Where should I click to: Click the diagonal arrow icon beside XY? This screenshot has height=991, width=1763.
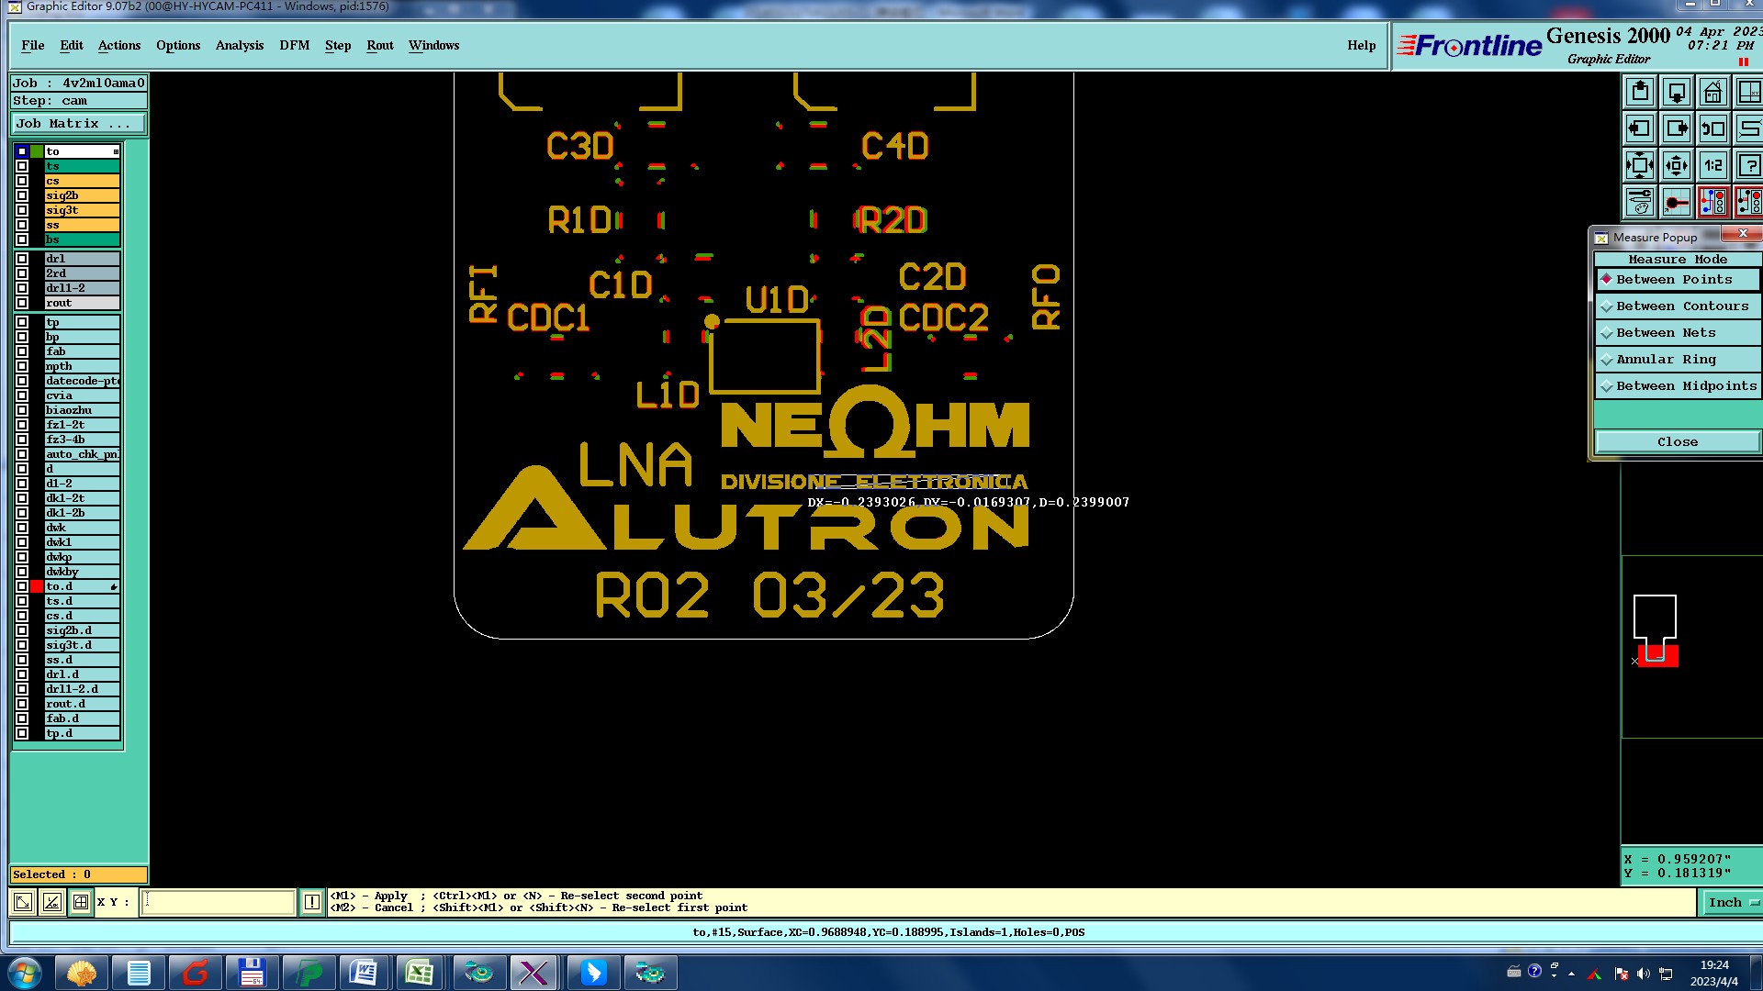click(23, 902)
